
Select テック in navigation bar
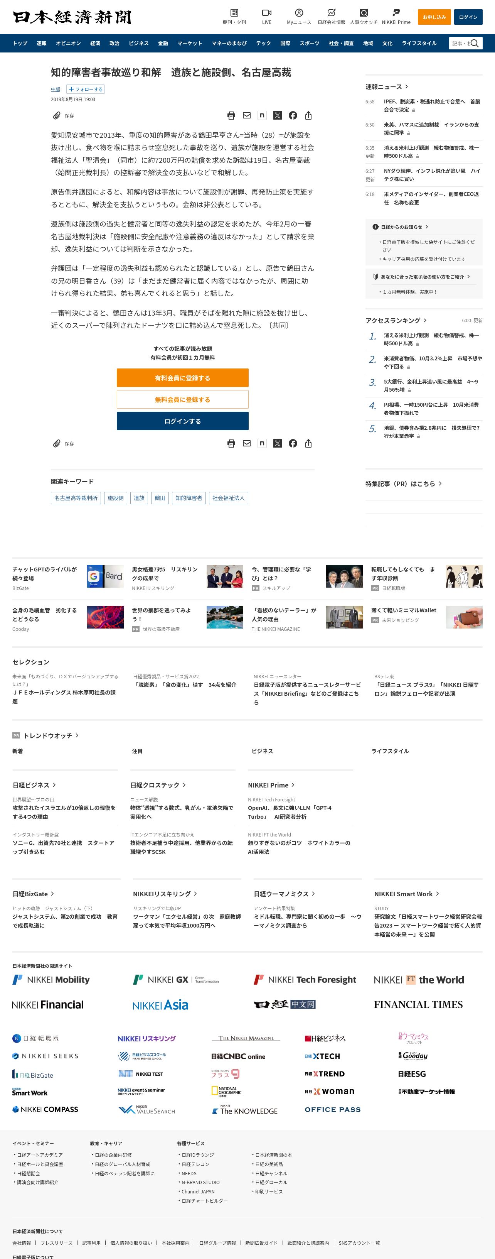264,43
